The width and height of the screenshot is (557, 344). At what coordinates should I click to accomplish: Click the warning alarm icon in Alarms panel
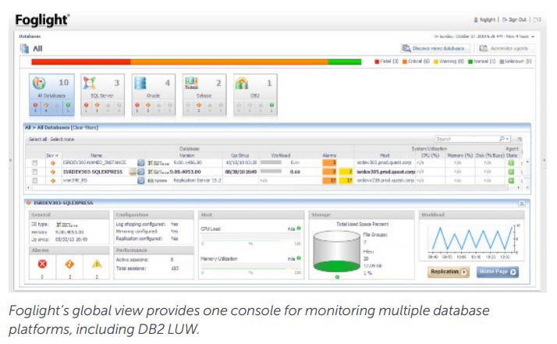(x=97, y=264)
